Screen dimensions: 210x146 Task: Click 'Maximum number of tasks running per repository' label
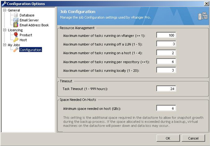click(x=106, y=62)
